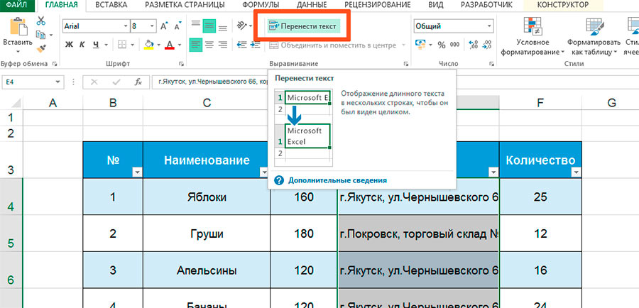Click the Cut scissors icon
This screenshot has width=639, height=308.
(40, 20)
